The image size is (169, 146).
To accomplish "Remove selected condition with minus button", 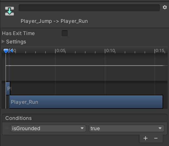I will point(156,138).
